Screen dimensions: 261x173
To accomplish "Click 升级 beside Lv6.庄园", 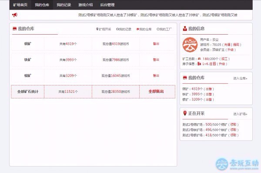I will (222, 64).
